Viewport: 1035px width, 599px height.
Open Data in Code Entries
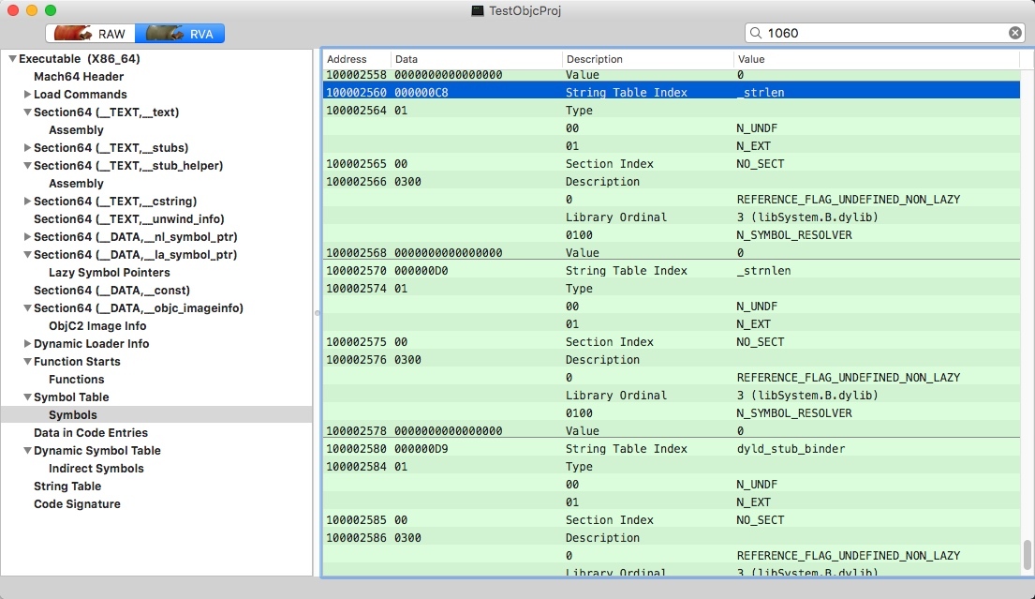pyautogui.click(x=91, y=433)
